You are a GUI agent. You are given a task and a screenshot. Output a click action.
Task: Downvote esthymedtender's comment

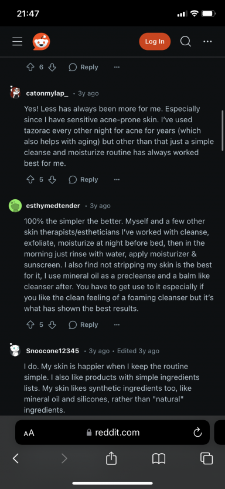tap(52, 324)
